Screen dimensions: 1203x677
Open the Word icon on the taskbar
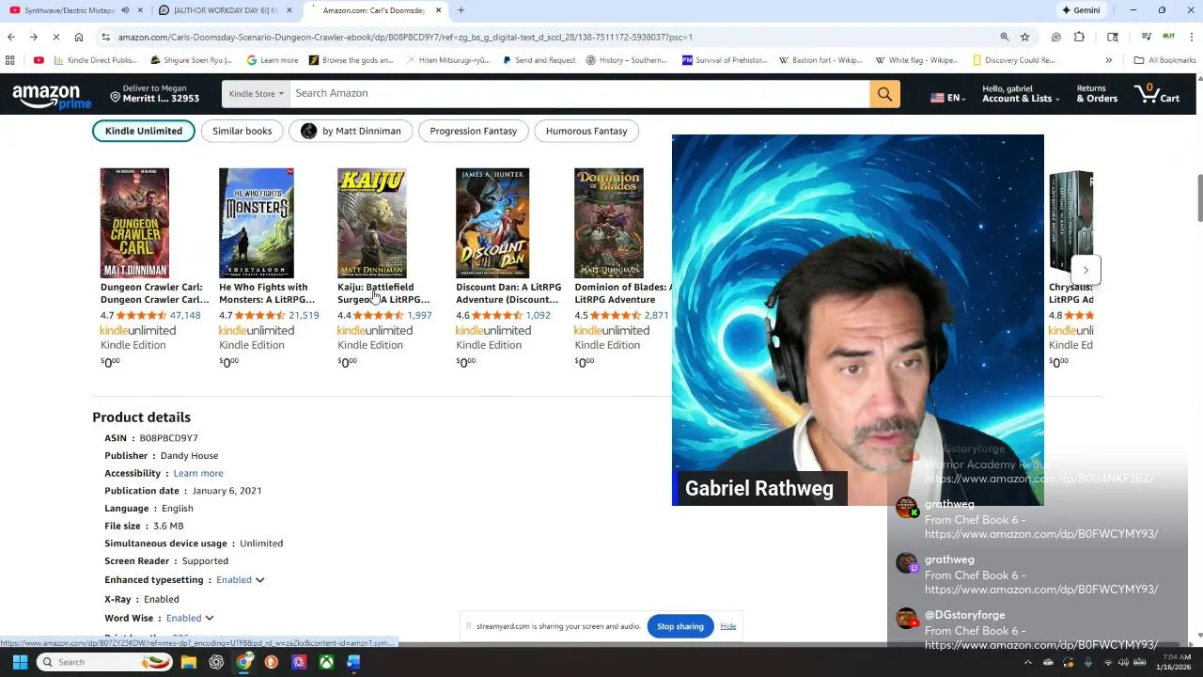(x=353, y=662)
